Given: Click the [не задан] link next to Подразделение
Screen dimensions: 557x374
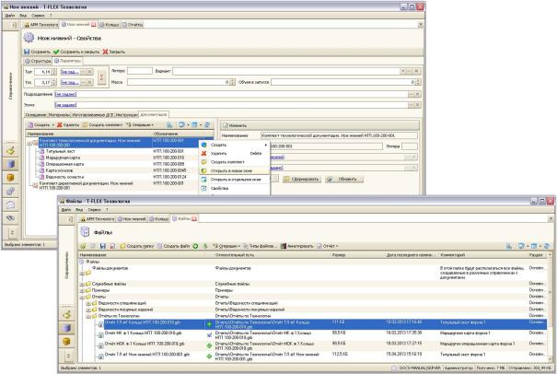Looking at the screenshot, I should 65,94.
